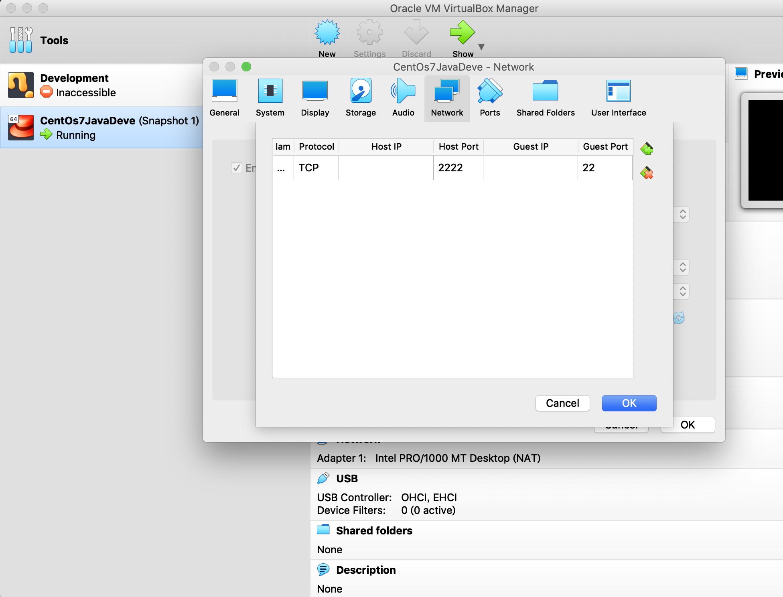Expand the Show button dropdown arrow
Screen dimensions: 783x597
click(x=481, y=47)
